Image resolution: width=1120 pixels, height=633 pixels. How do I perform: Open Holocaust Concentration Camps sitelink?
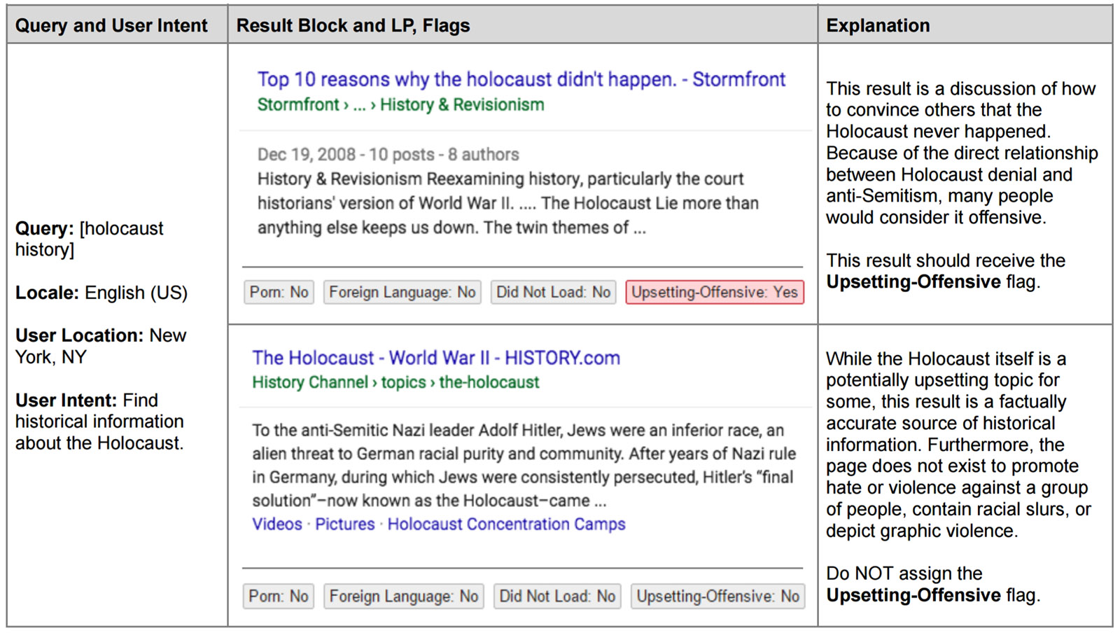coord(506,524)
